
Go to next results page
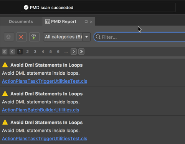pyautogui.click(x=74, y=52)
